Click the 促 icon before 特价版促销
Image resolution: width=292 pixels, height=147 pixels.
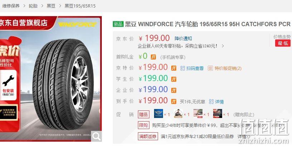pos(210,68)
